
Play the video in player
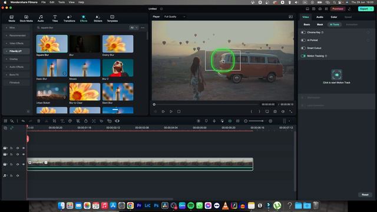coord(171,111)
